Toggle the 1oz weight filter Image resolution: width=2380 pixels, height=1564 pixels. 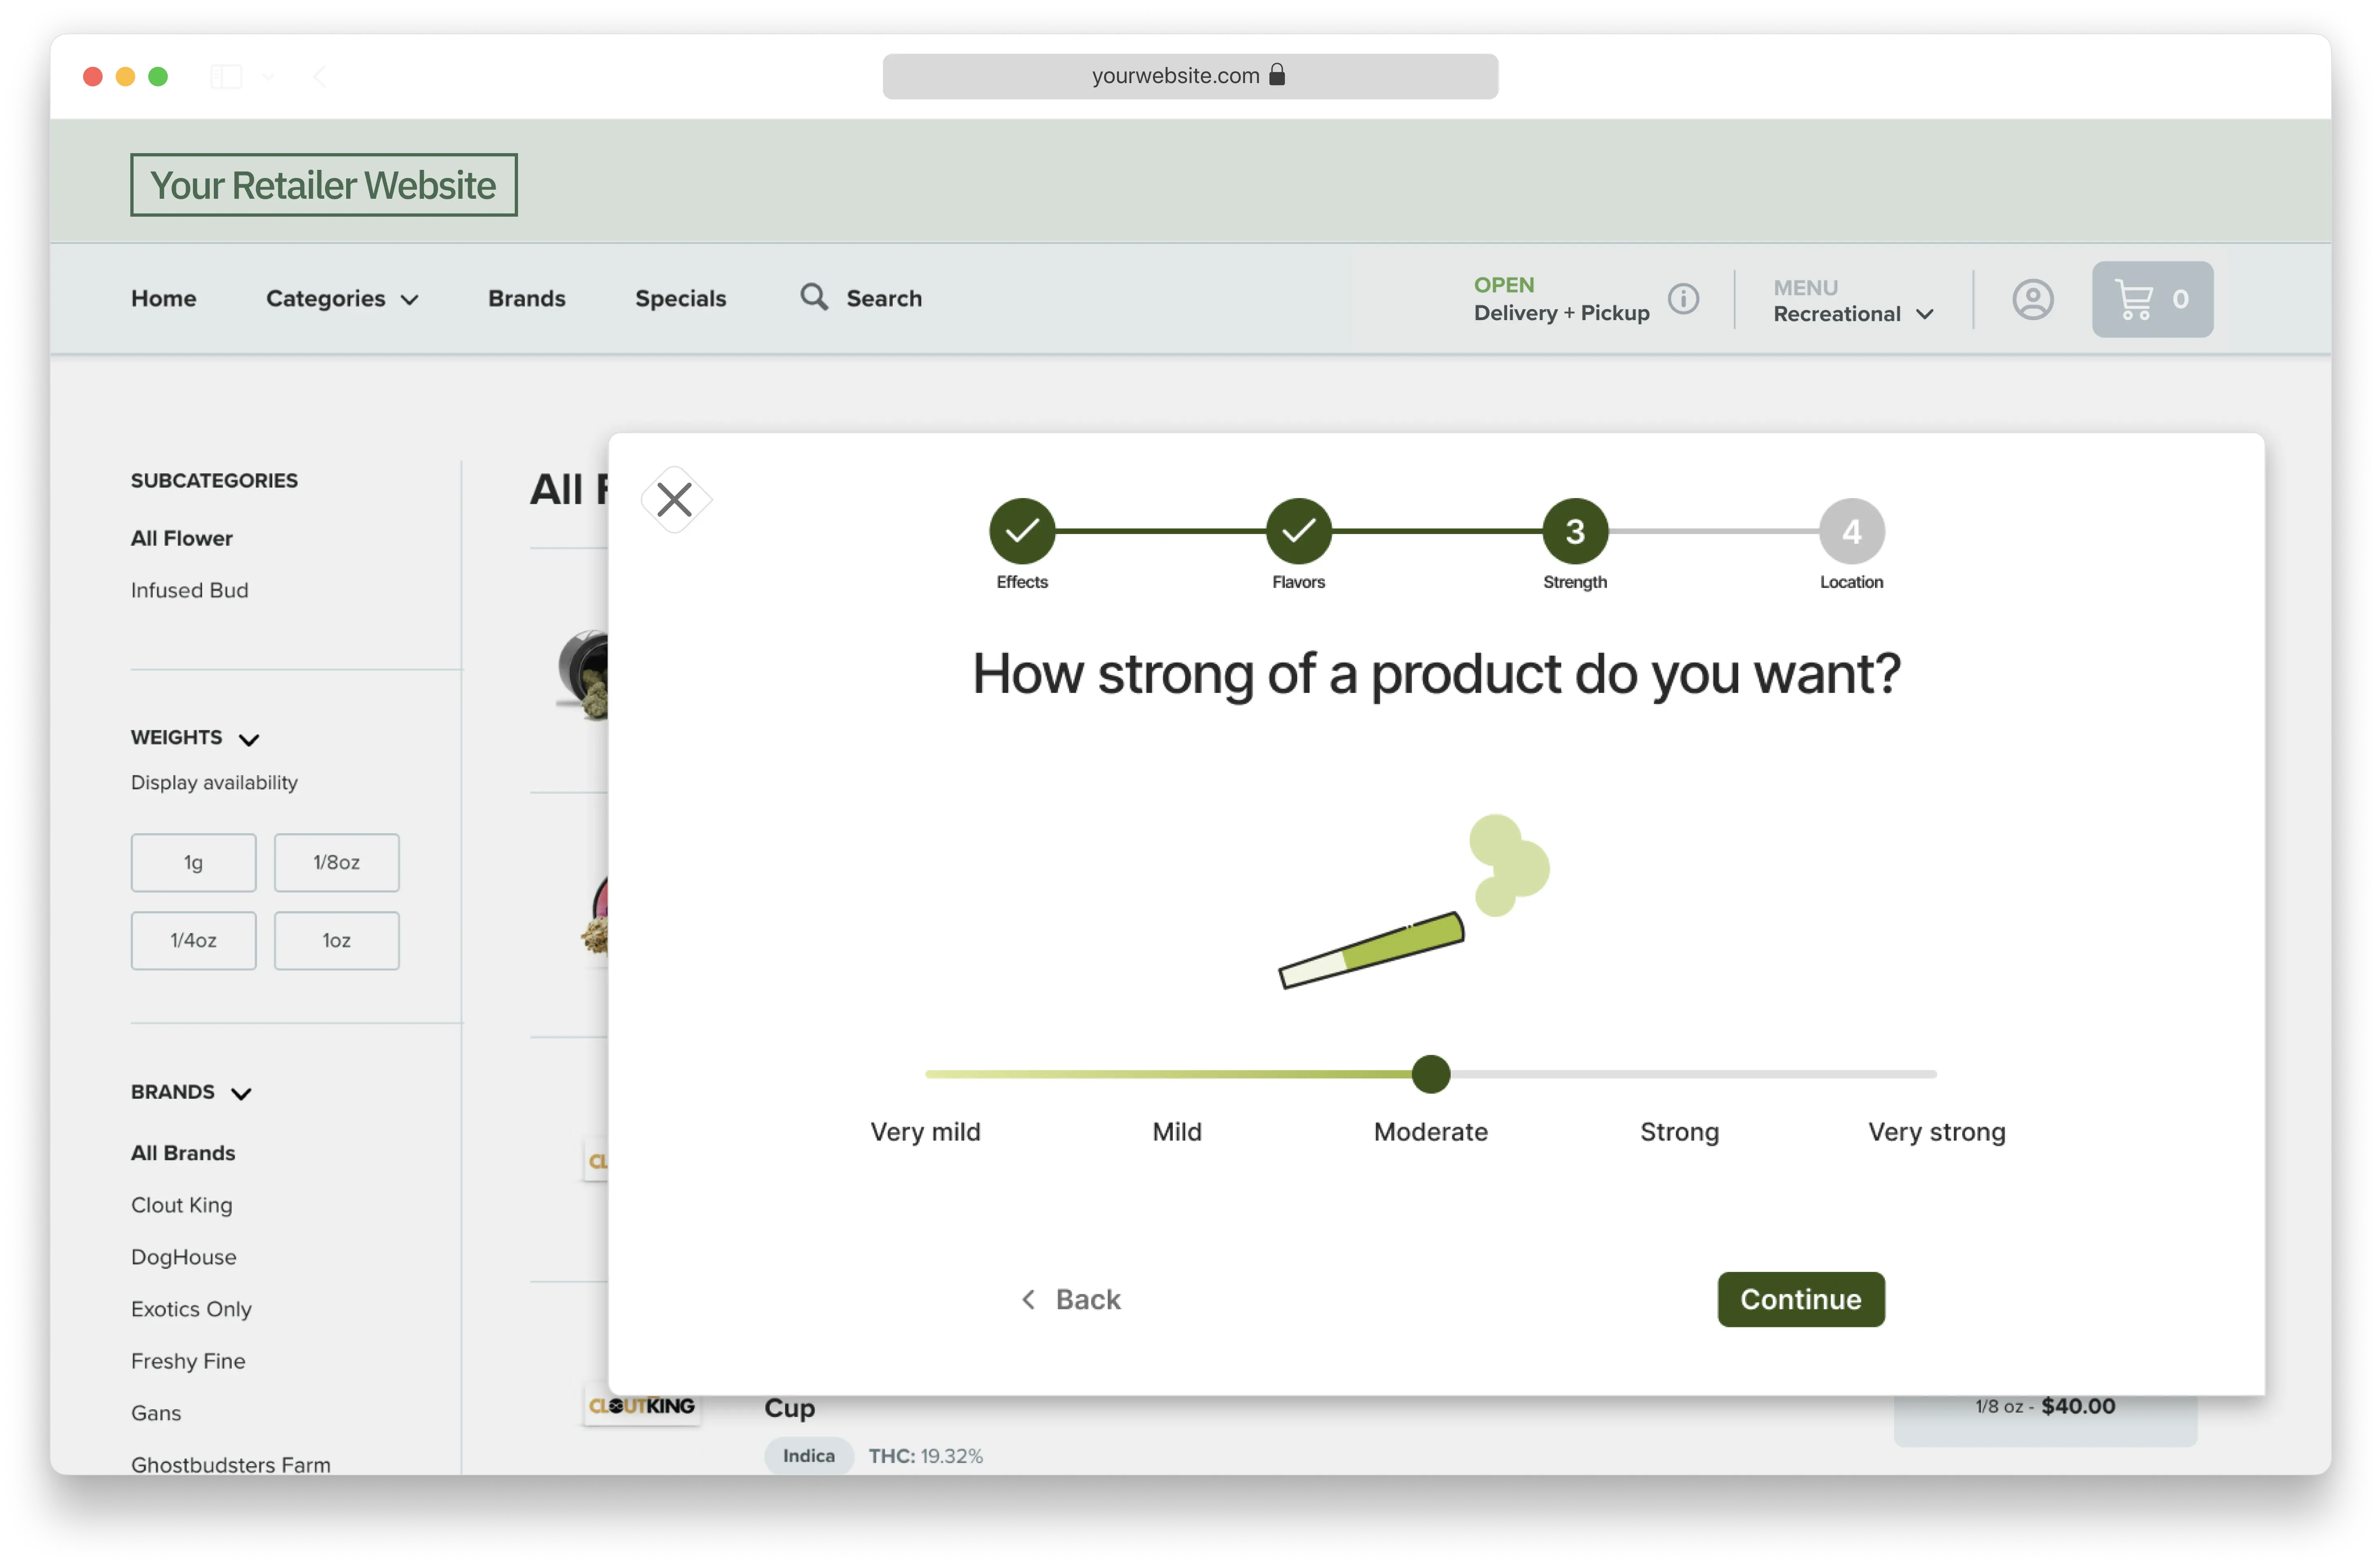(x=336, y=940)
